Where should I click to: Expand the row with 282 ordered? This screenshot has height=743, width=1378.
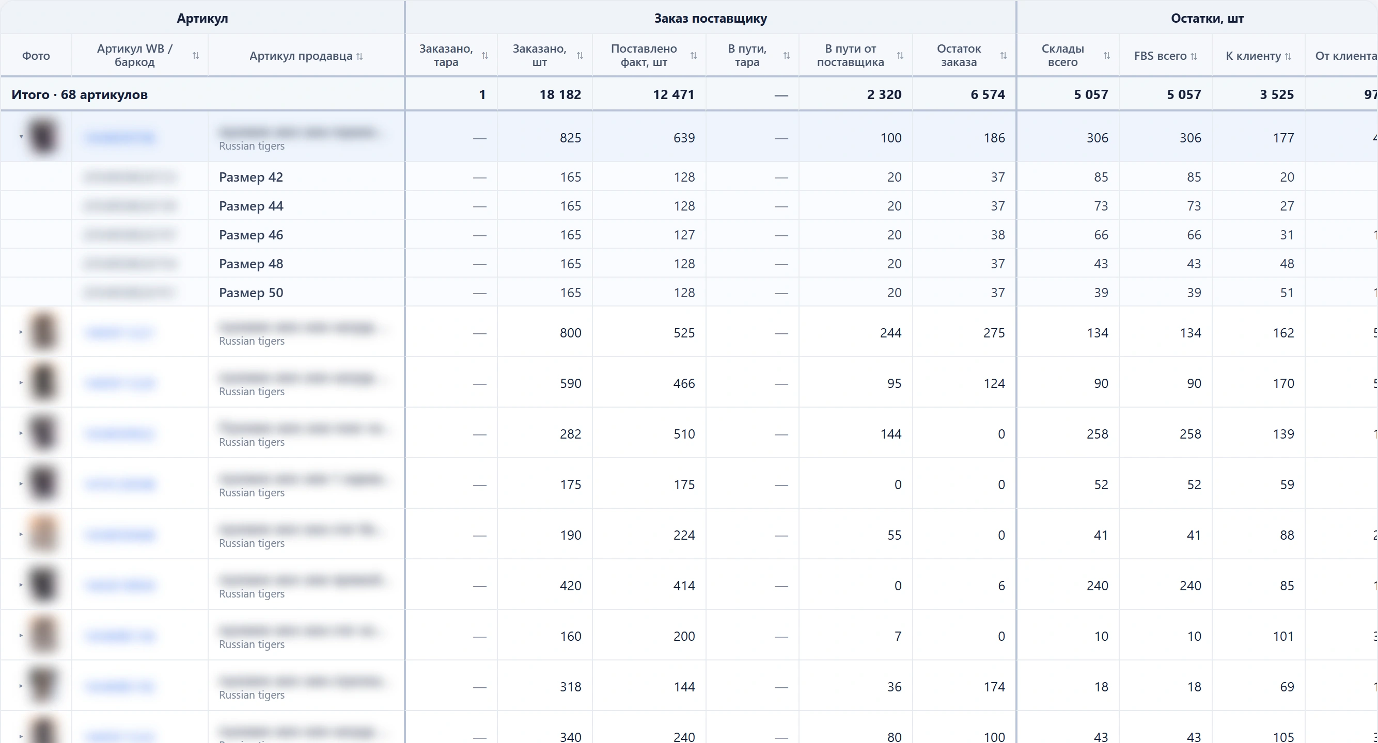click(21, 433)
